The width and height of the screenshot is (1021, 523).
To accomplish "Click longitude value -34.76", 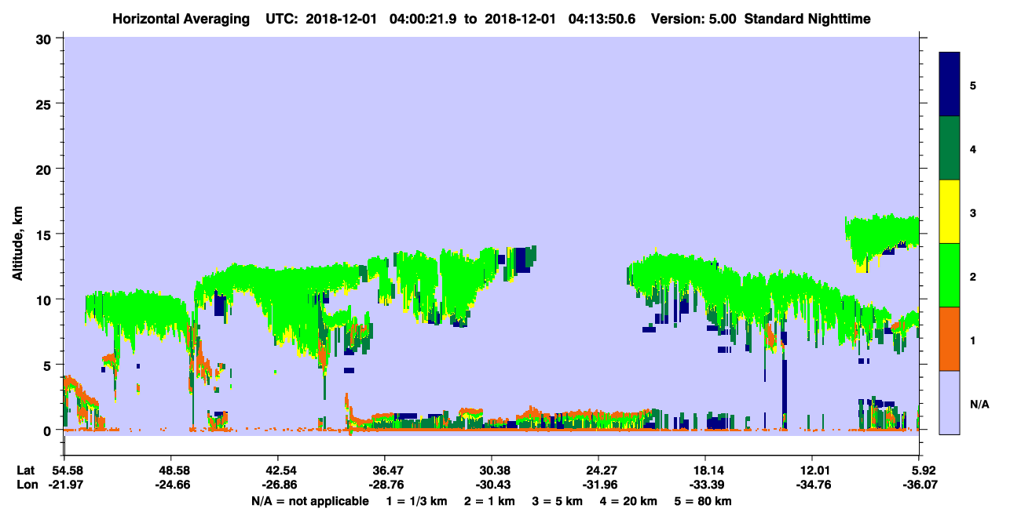I will click(x=812, y=485).
